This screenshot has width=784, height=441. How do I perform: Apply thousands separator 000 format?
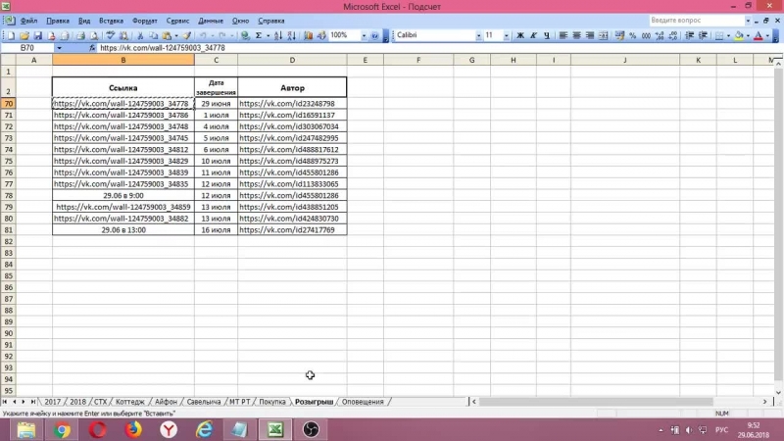[646, 35]
